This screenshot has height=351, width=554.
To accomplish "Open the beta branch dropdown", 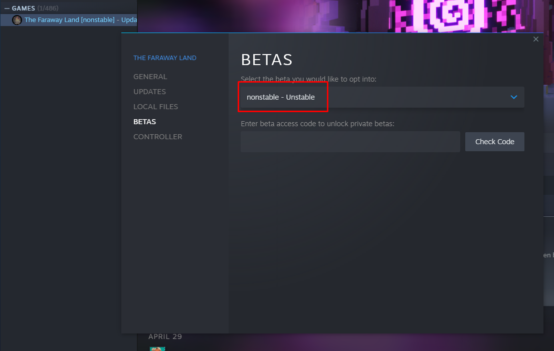I will pyautogui.click(x=383, y=97).
